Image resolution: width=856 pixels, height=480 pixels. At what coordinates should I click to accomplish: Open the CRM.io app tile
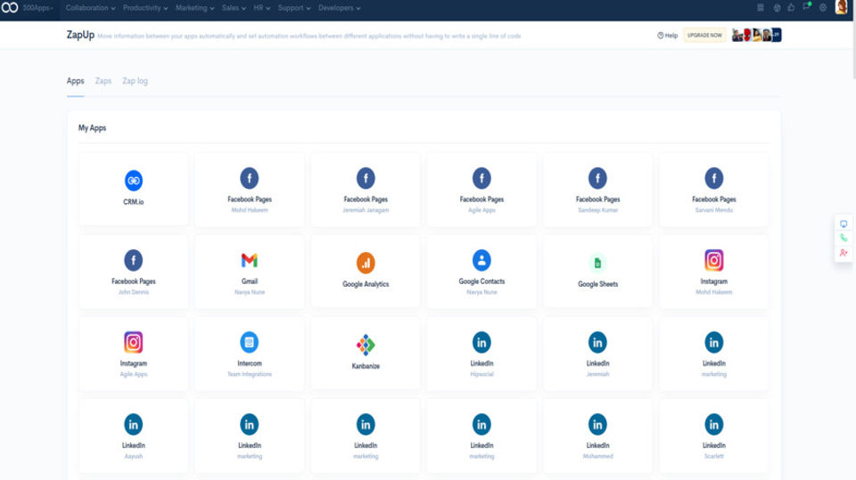[133, 190]
